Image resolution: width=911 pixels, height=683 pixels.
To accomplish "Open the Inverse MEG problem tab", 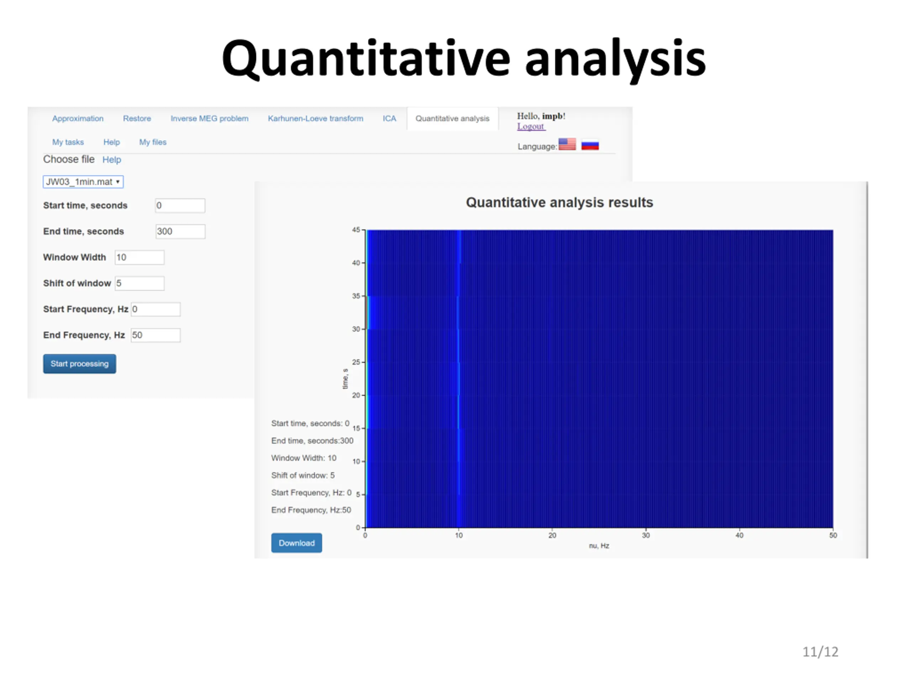I will [x=209, y=118].
